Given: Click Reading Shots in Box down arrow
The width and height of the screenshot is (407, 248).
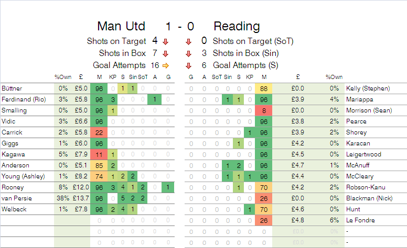Looking at the screenshot, I should 188,53.
